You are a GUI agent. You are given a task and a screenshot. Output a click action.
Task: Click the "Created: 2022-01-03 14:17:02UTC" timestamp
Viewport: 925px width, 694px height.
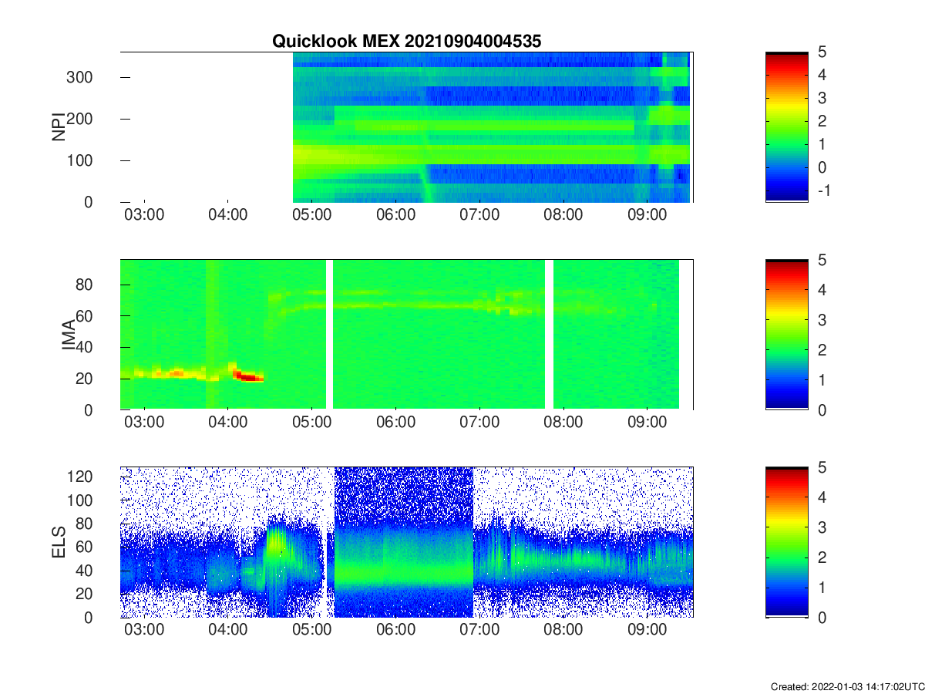[847, 686]
